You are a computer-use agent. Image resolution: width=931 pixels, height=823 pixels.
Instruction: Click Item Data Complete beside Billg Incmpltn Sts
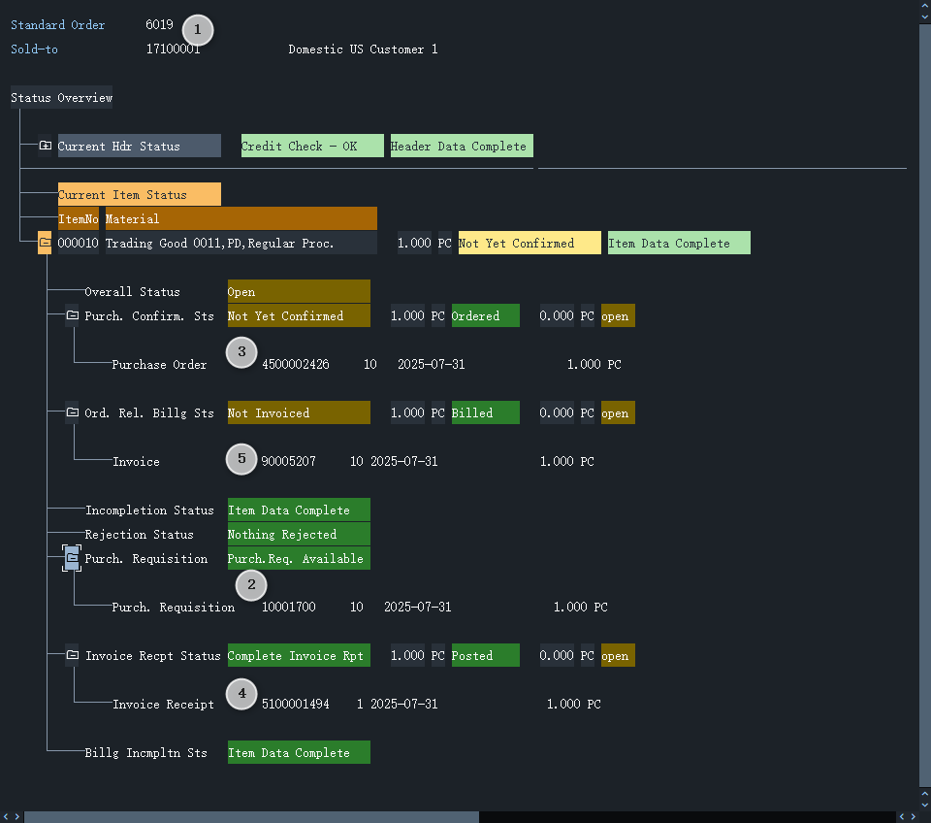click(299, 752)
